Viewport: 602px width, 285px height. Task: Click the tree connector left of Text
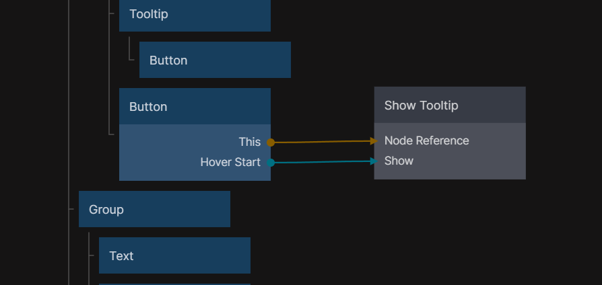[92, 255]
